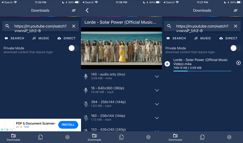The height and width of the screenshot is (143, 243).
Task: Expand the 394 - 256x144 format entry
Action: [x=157, y=104]
